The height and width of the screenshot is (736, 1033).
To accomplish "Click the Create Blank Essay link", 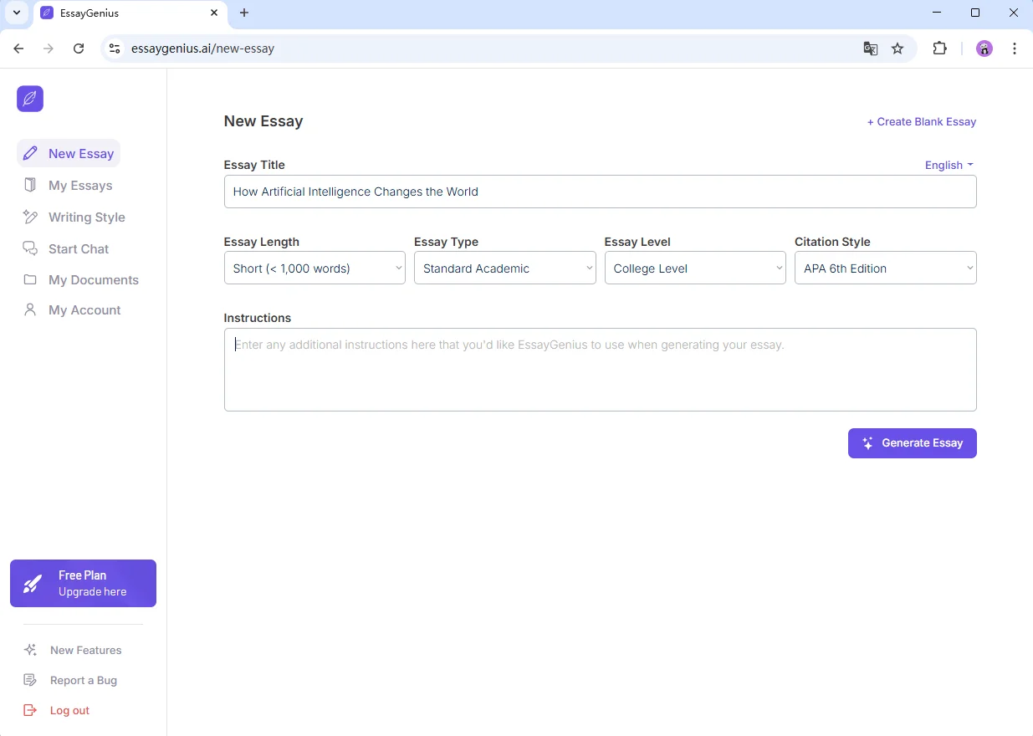I will (921, 122).
